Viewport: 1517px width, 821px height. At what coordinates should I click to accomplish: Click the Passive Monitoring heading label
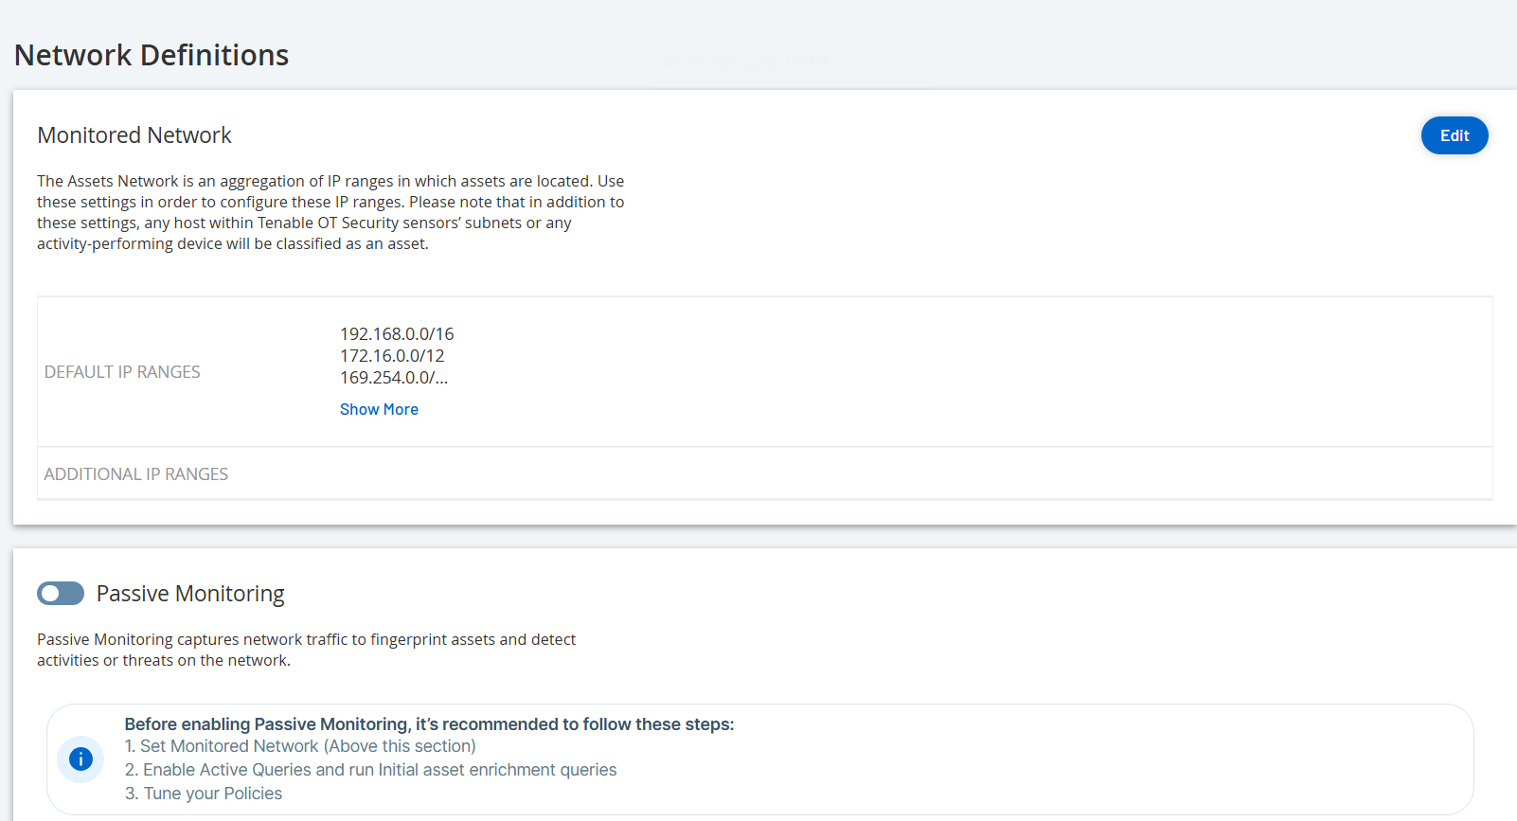point(190,594)
